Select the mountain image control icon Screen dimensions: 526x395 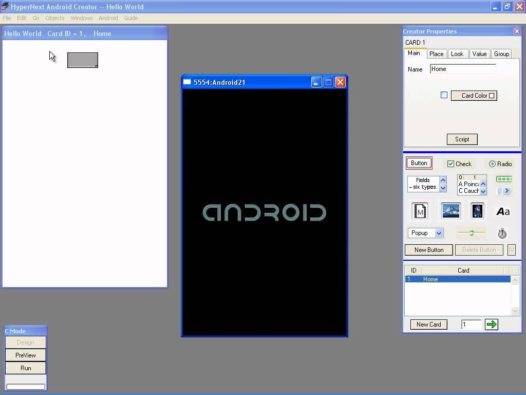pyautogui.click(x=450, y=211)
